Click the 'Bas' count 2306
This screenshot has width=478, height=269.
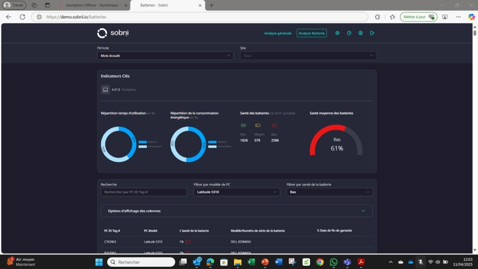click(275, 140)
